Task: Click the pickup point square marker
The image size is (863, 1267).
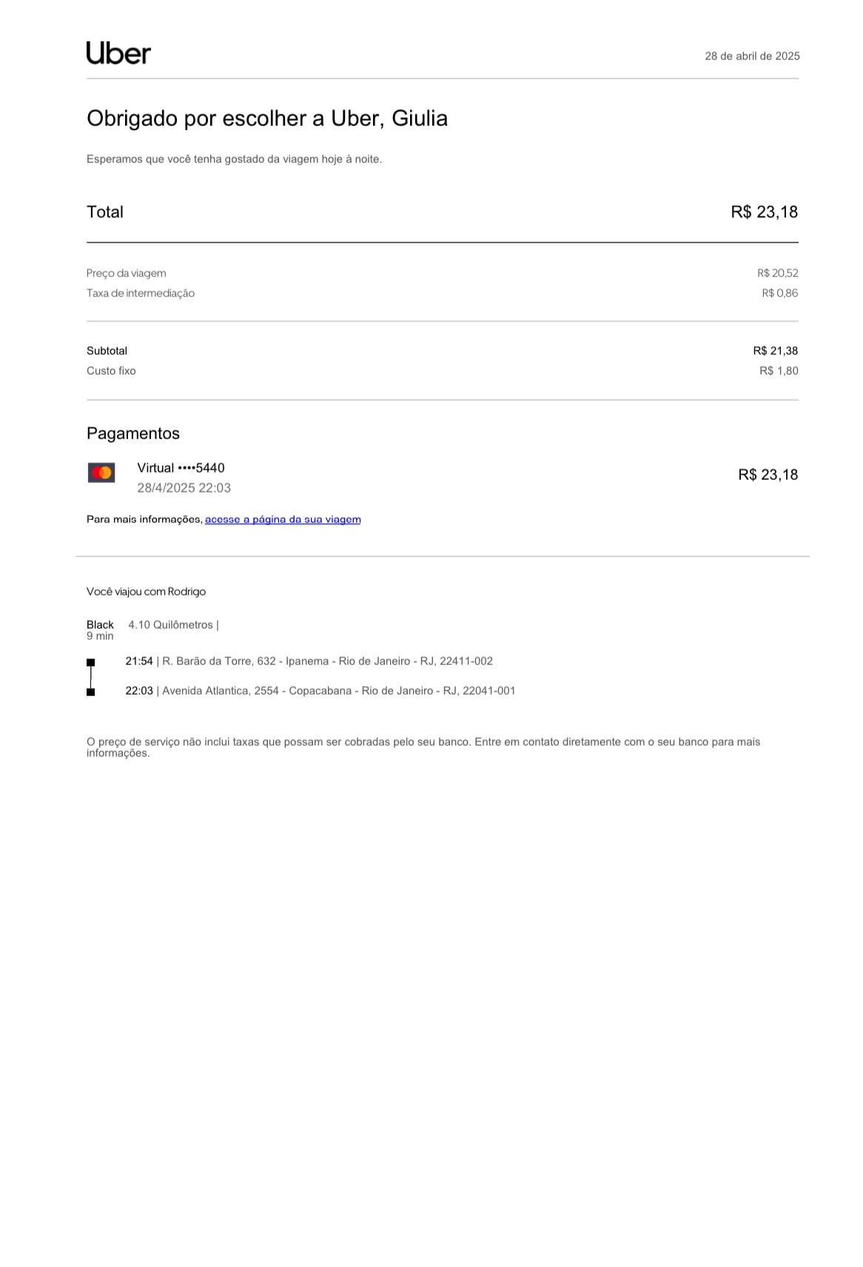Action: click(91, 662)
